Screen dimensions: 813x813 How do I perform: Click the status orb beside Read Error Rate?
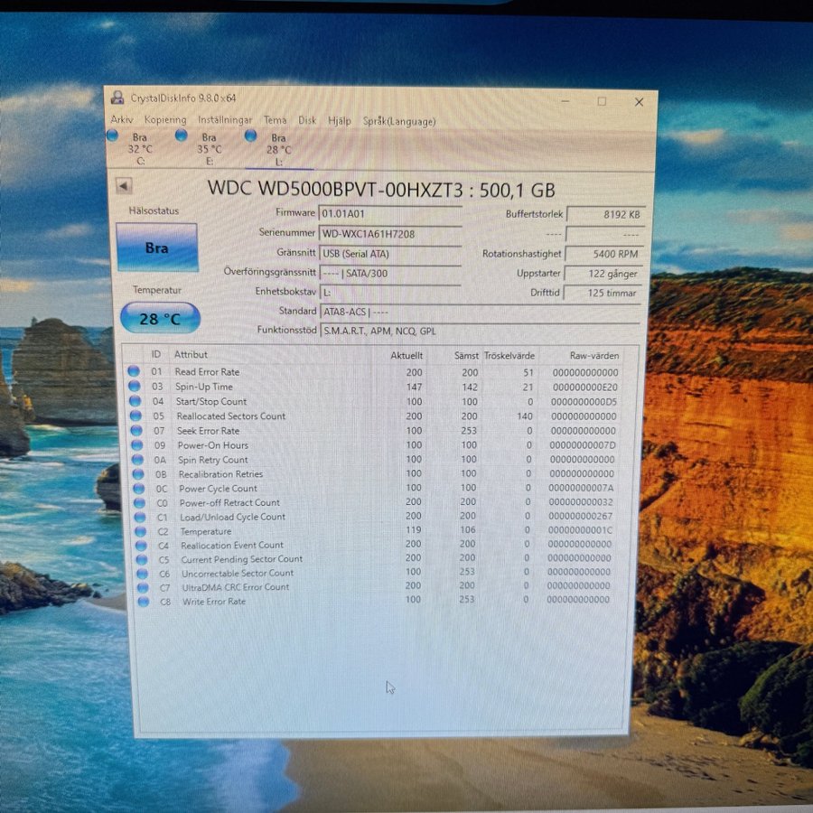[134, 372]
